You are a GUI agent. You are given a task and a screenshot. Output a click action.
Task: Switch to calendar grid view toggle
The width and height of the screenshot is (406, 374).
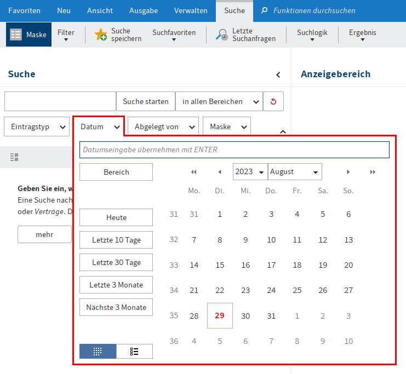[x=98, y=352]
